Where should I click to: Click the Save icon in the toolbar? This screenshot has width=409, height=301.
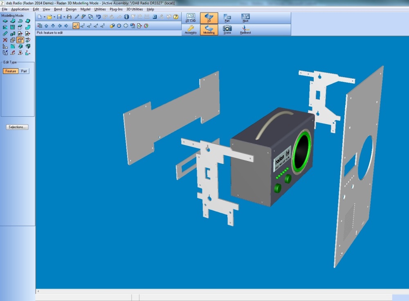click(59, 17)
